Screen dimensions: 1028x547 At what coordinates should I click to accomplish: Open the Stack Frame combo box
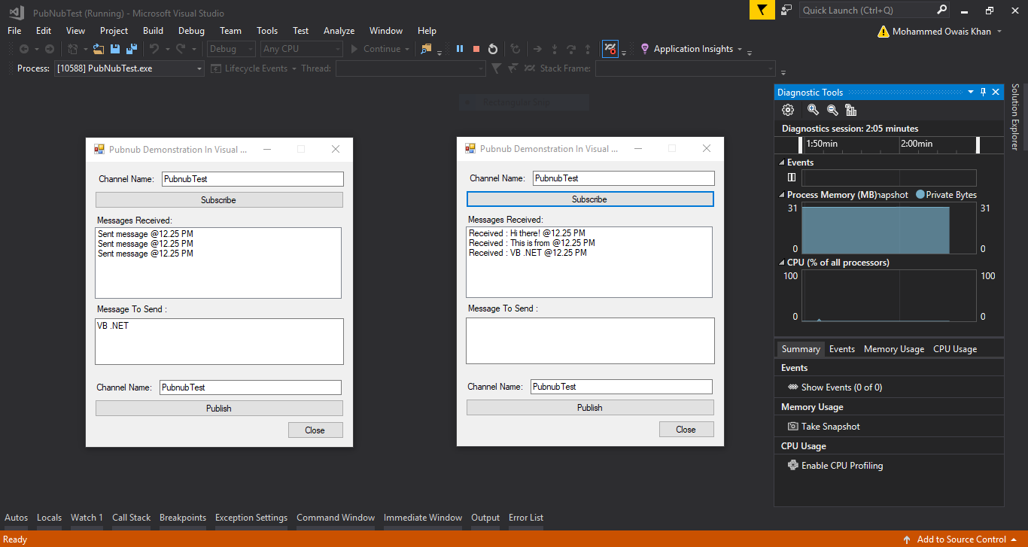685,68
